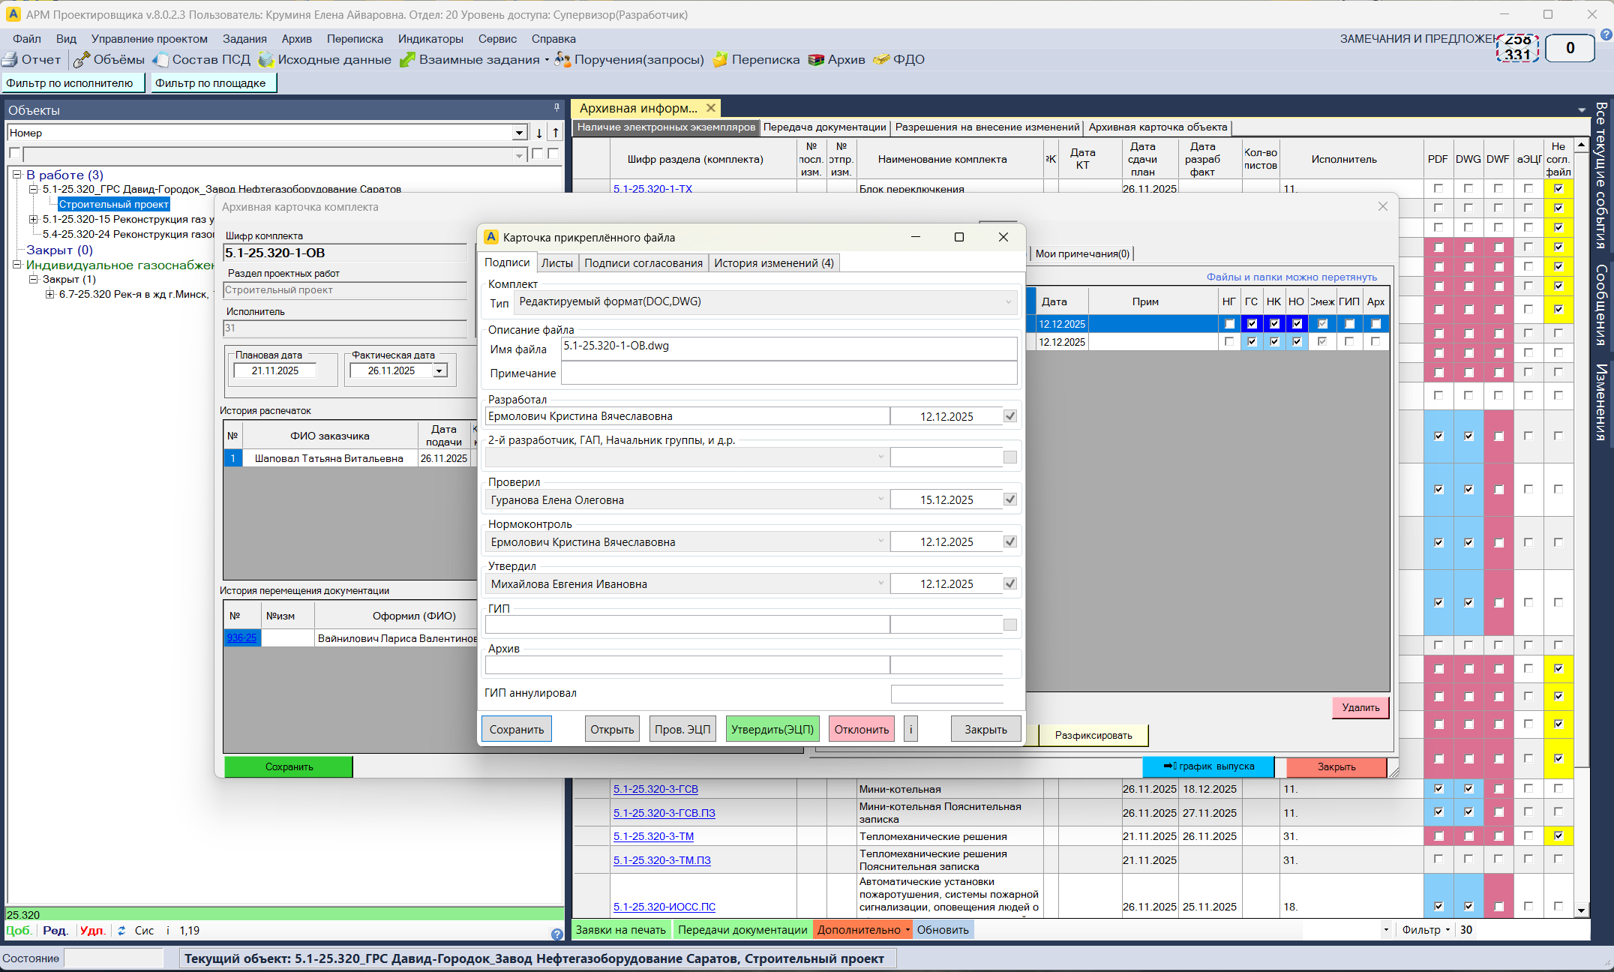Open Поручения(запросы) people icon

point(562,60)
